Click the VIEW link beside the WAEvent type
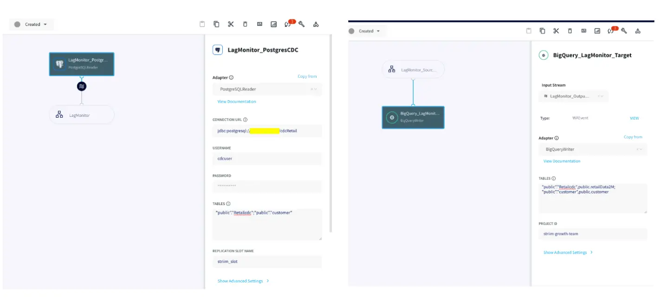 (634, 118)
